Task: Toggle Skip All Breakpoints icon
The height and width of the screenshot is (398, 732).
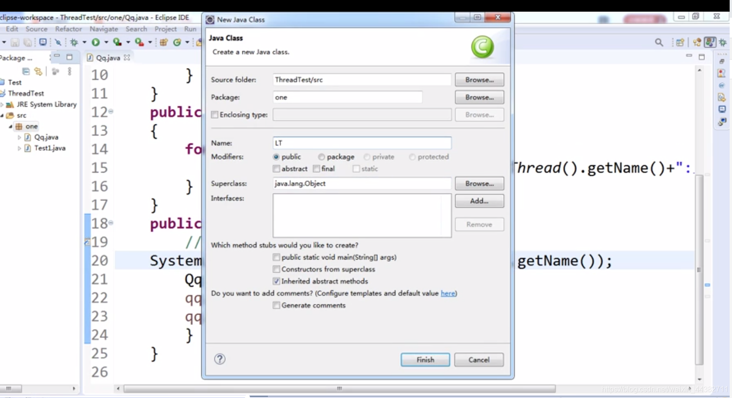Action: click(x=58, y=42)
